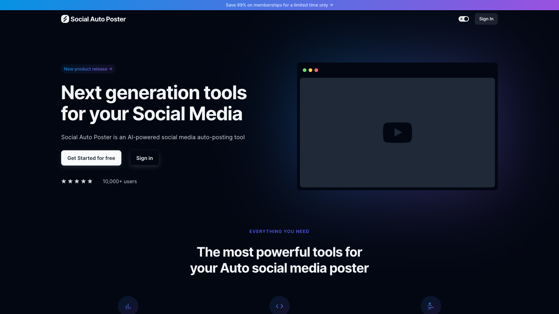
Task: Click the Social Auto Poster logo icon
Action: pos(65,19)
